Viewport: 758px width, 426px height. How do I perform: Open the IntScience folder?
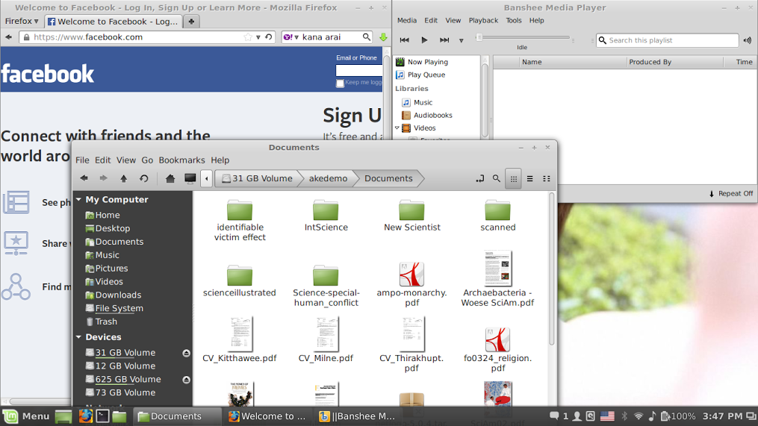(326, 216)
